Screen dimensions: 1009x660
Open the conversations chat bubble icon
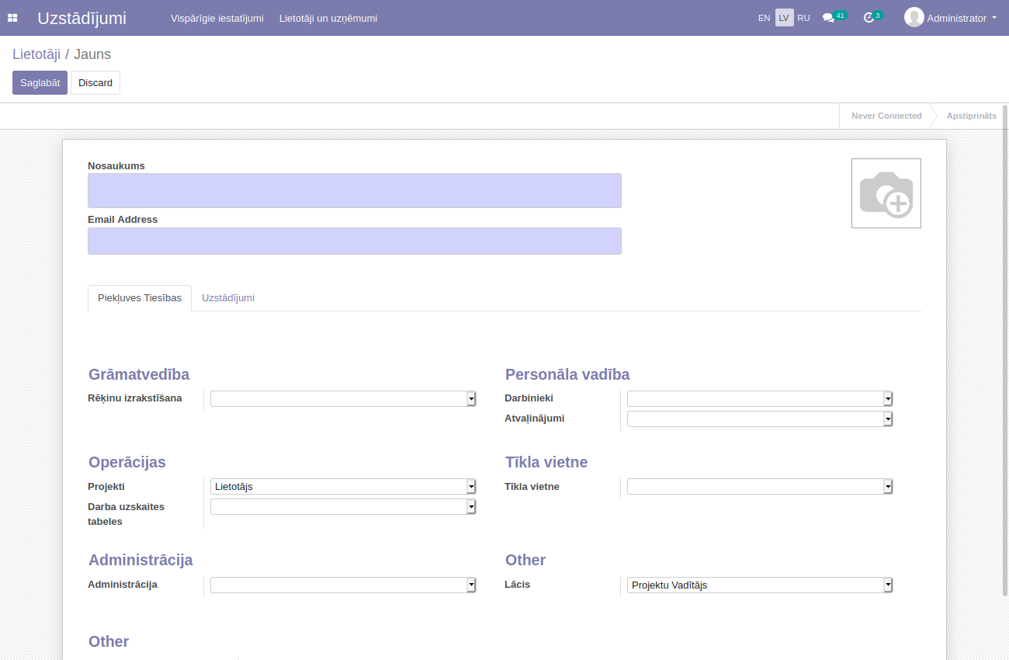[x=828, y=18]
